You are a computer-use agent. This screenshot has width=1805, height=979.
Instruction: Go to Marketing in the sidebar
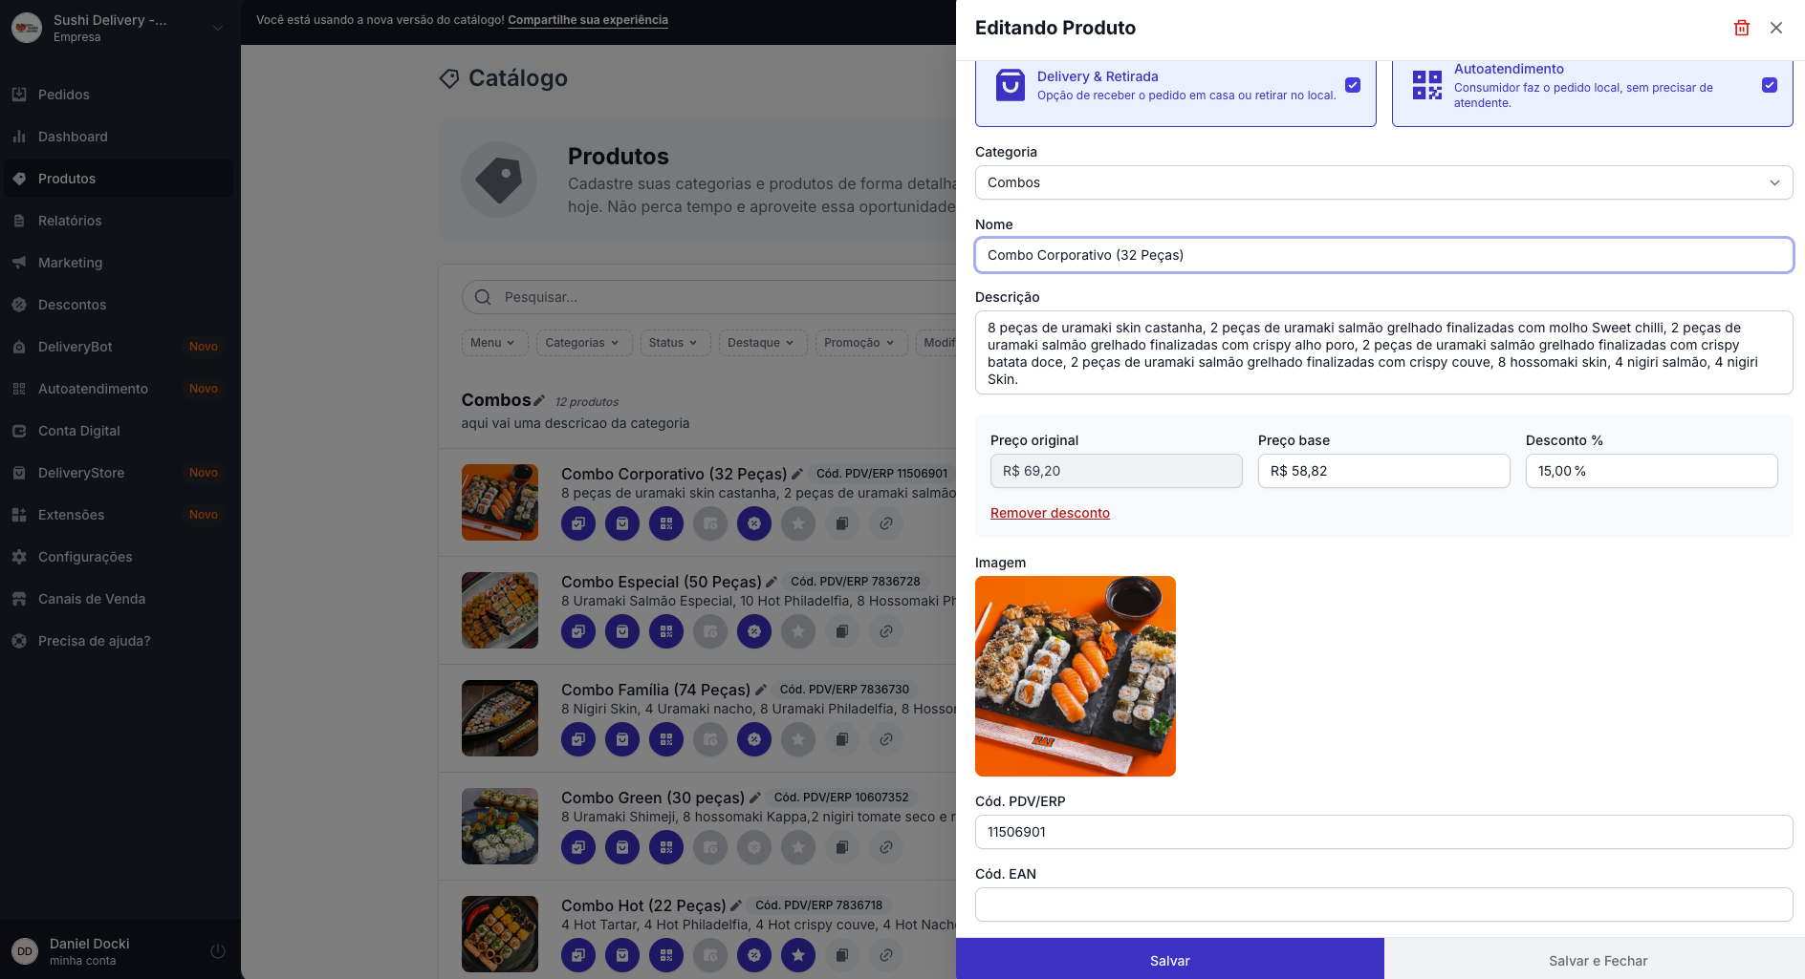[x=70, y=263]
